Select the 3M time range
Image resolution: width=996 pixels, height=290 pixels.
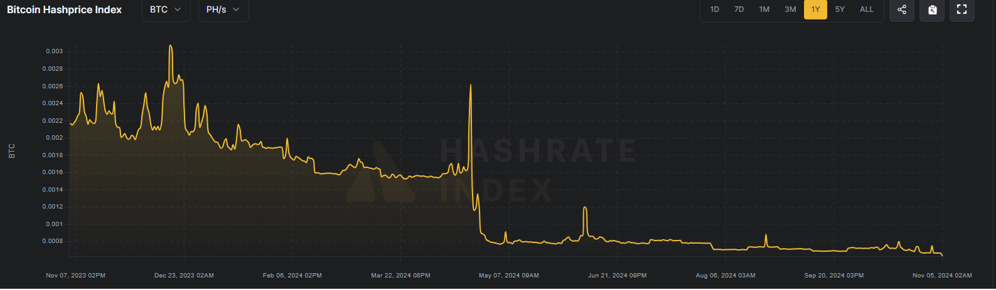click(790, 9)
